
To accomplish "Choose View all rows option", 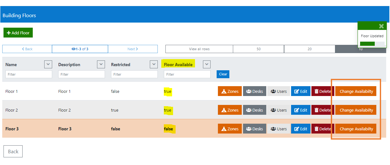I will coord(199,49).
